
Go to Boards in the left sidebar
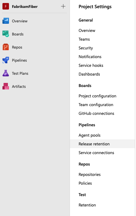click(x=18, y=34)
